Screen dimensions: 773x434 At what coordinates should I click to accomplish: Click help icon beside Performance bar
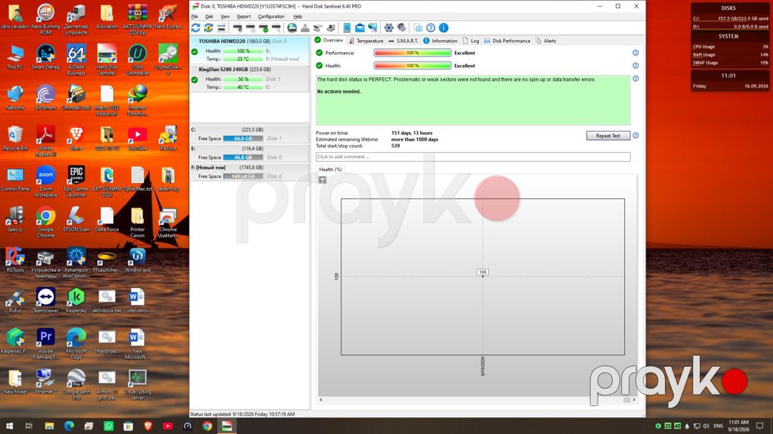636,53
